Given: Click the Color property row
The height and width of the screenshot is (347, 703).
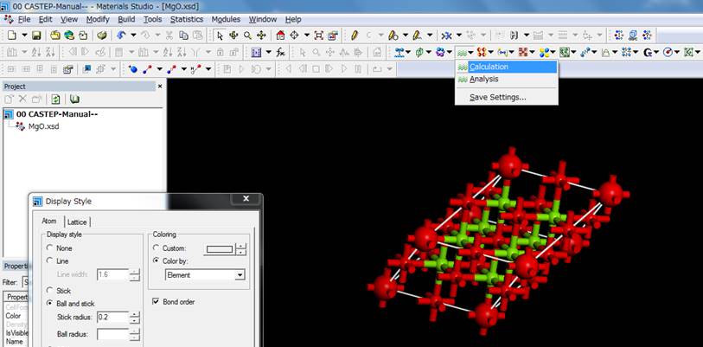Looking at the screenshot, I should click(16, 316).
